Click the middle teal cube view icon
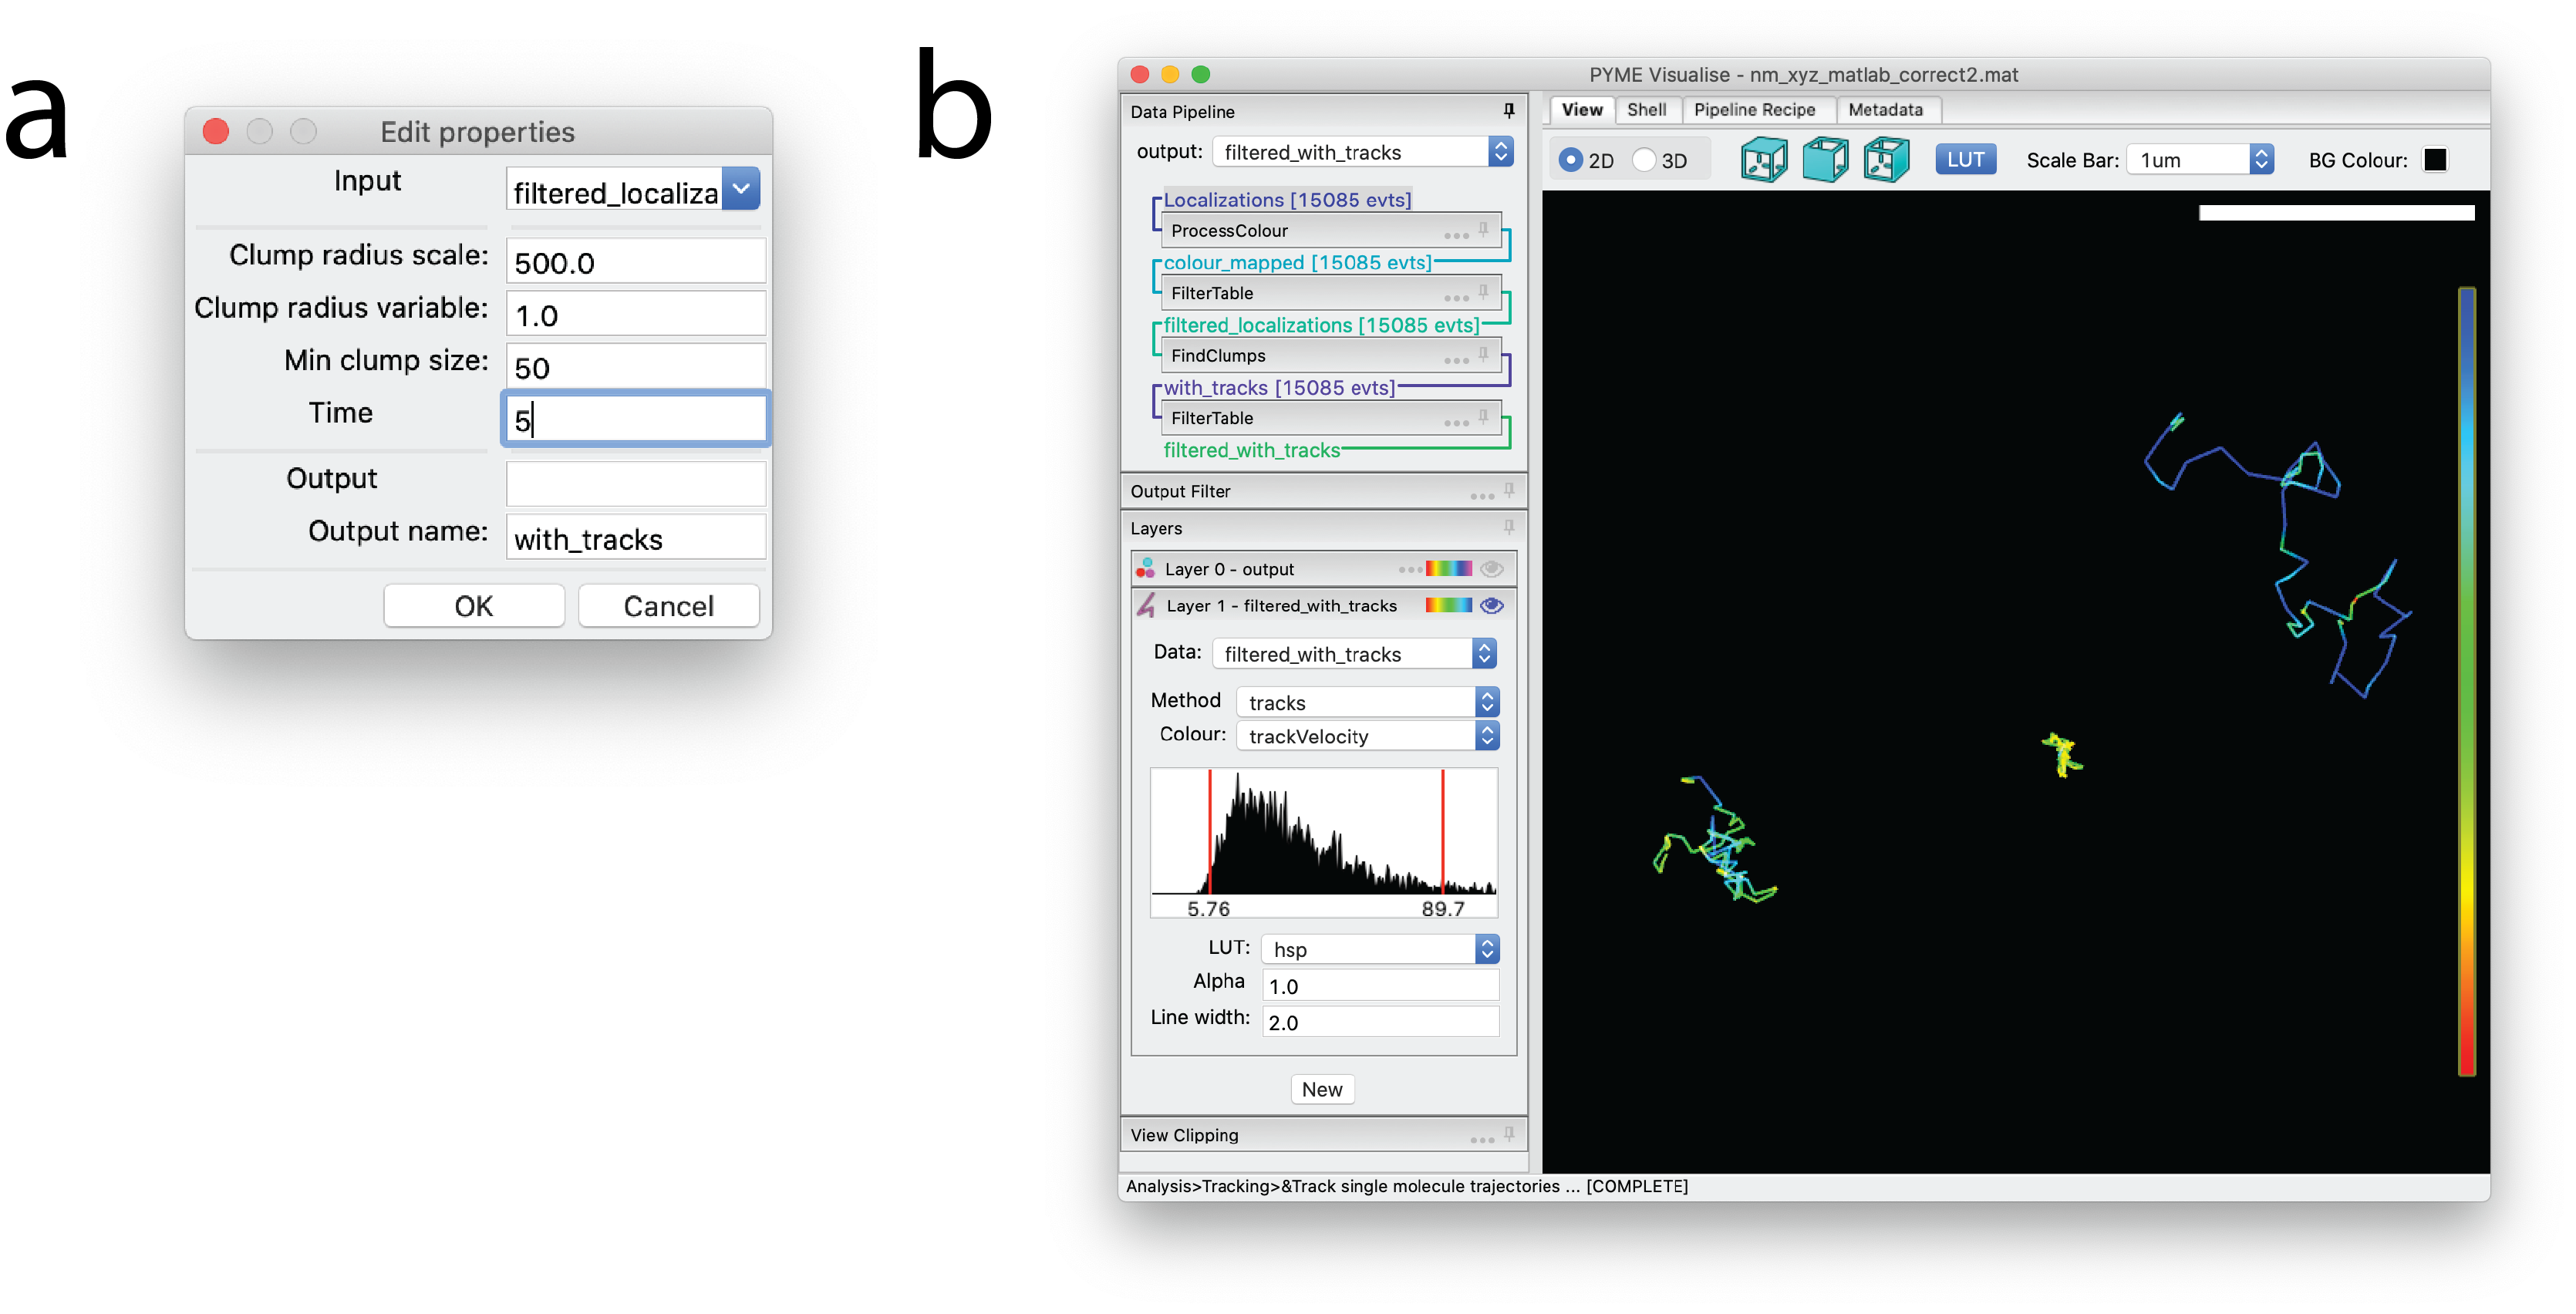 pos(1825,160)
